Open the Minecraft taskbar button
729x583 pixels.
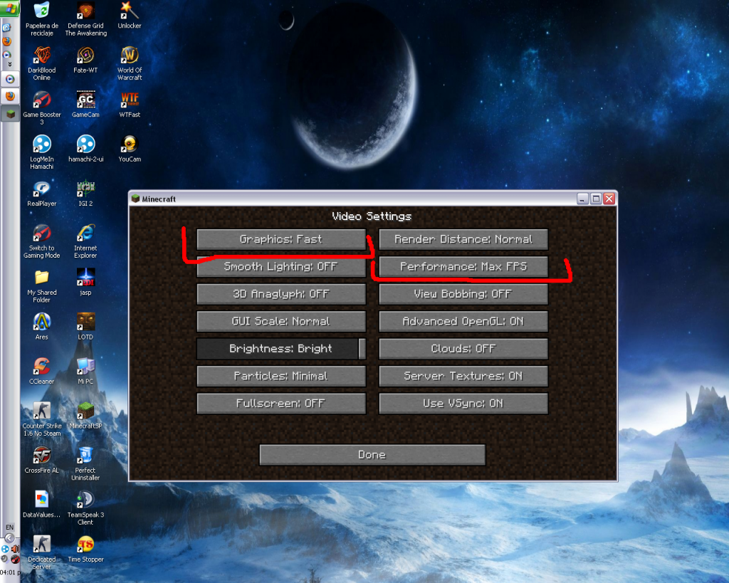(10, 114)
